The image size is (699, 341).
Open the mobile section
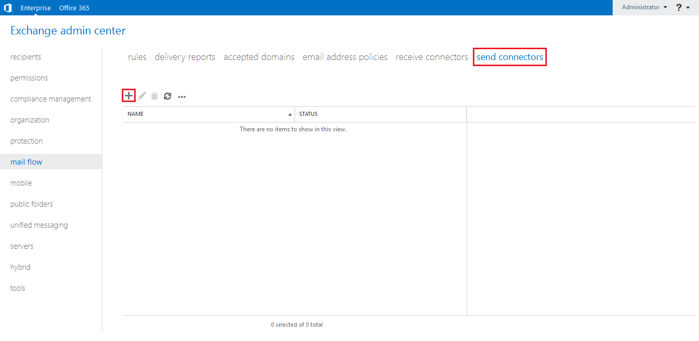pyautogui.click(x=21, y=183)
